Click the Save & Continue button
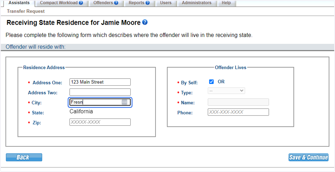 pos(308,157)
